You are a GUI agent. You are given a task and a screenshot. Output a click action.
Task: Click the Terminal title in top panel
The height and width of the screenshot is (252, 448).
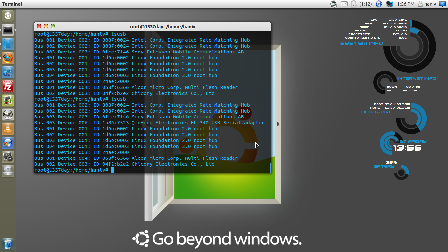[12, 4]
